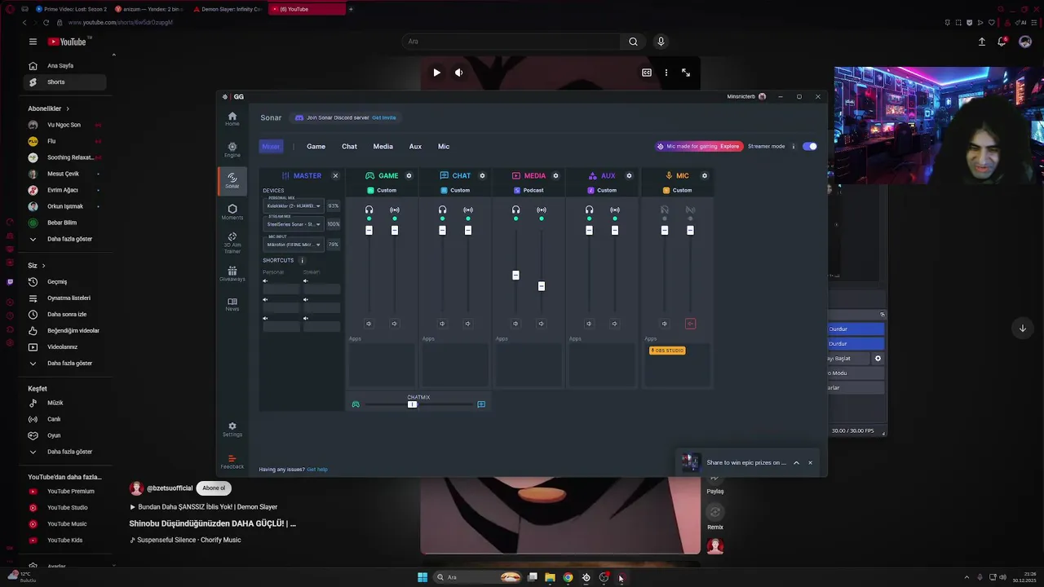Dismiss the Share to win notification
This screenshot has width=1044, height=587.
810,463
